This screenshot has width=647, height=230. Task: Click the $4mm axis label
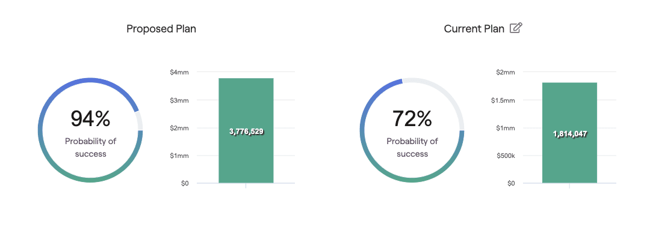click(x=179, y=72)
